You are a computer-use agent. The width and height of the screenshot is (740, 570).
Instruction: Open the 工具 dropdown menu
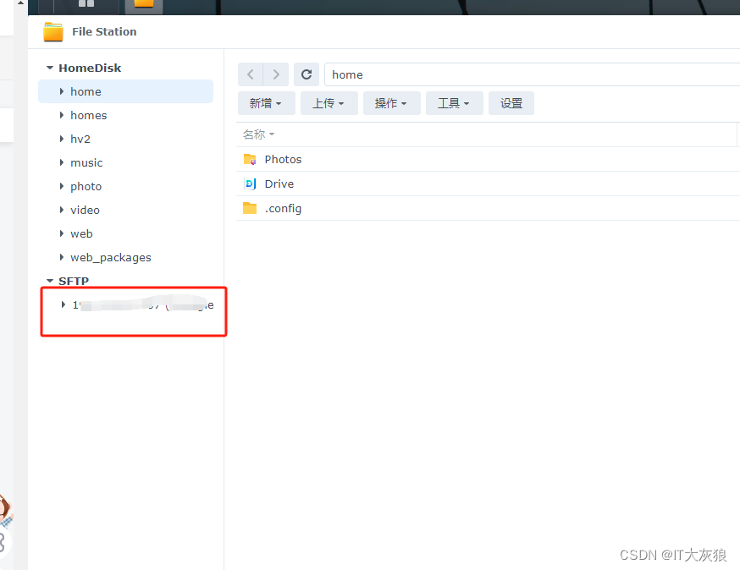pos(455,103)
